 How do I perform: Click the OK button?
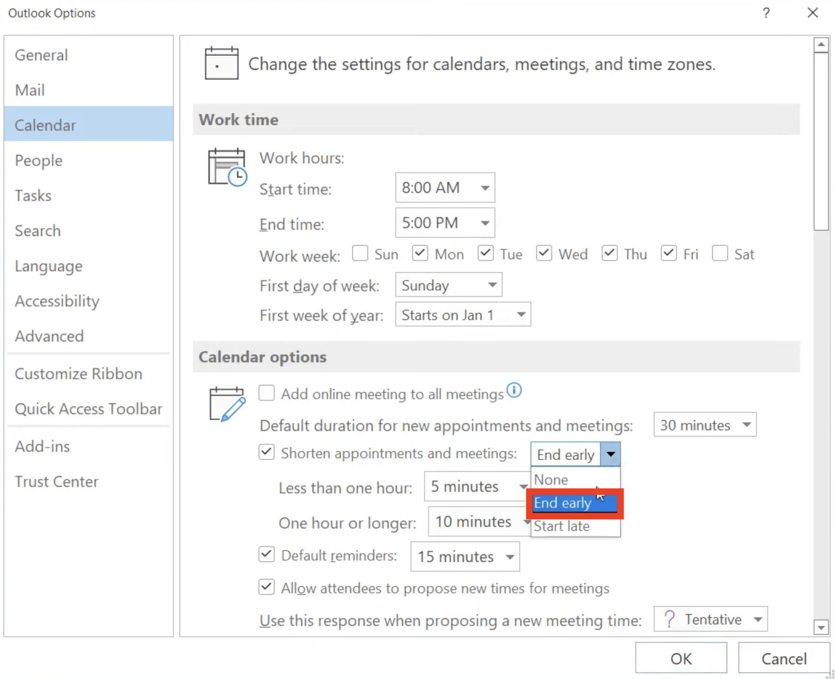[681, 658]
